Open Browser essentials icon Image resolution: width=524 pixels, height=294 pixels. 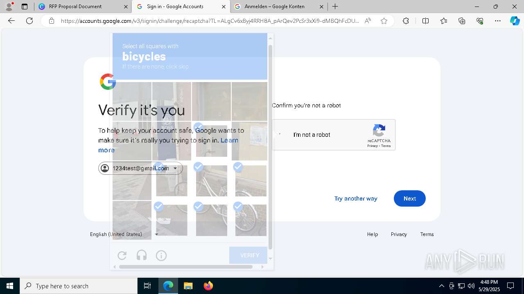[x=480, y=21]
